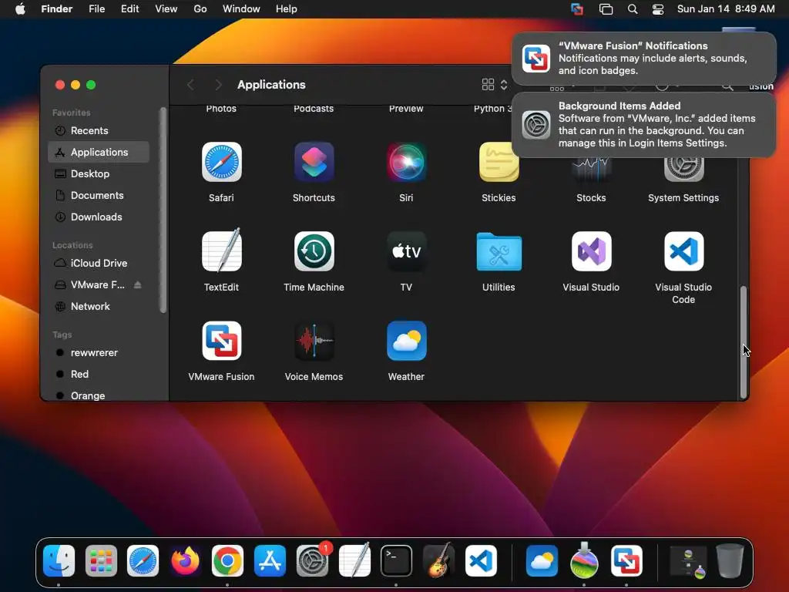Click the VMware Fusion menu bar icon
The height and width of the screenshot is (592, 789).
577,9
